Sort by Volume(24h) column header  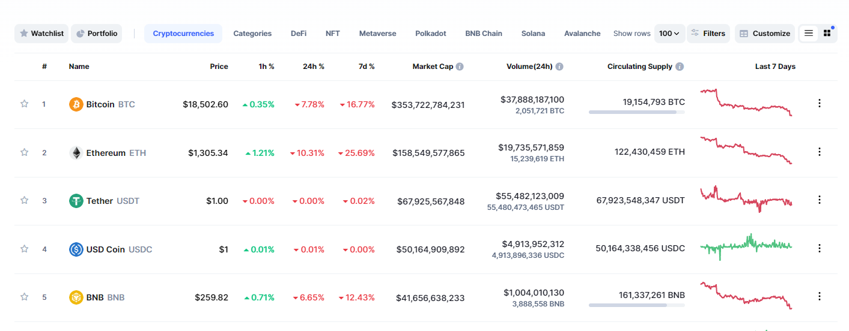pyautogui.click(x=529, y=67)
